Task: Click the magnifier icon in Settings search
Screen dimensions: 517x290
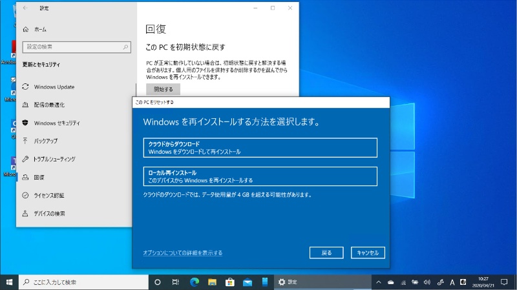Action: [125, 47]
